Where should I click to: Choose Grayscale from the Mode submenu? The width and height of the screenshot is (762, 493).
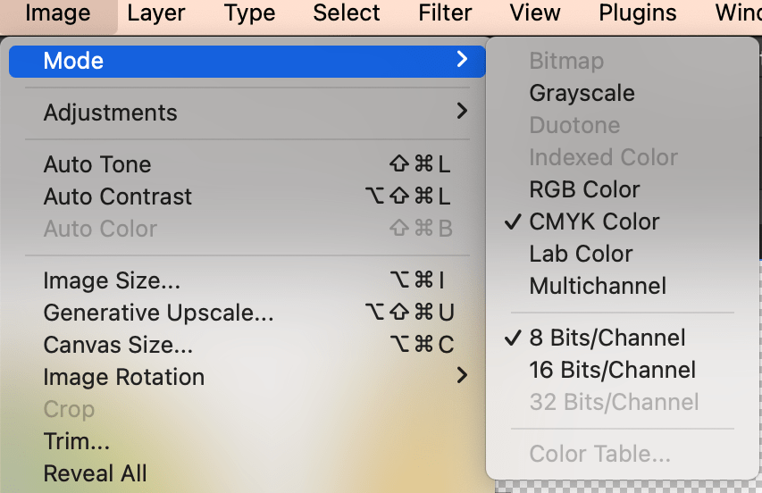(582, 93)
